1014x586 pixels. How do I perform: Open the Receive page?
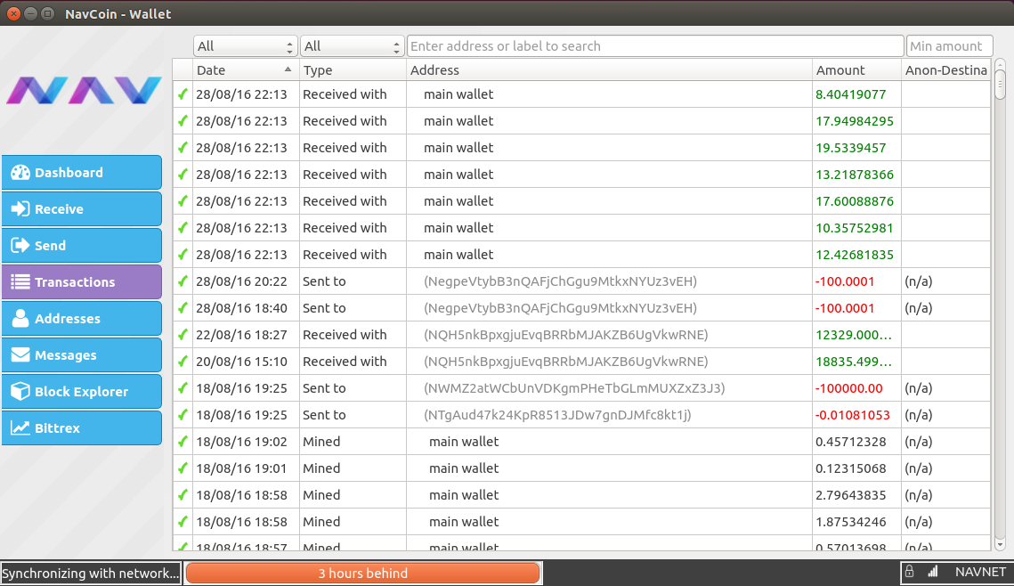(82, 209)
